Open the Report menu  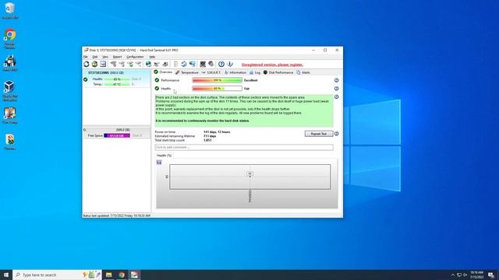click(x=117, y=57)
